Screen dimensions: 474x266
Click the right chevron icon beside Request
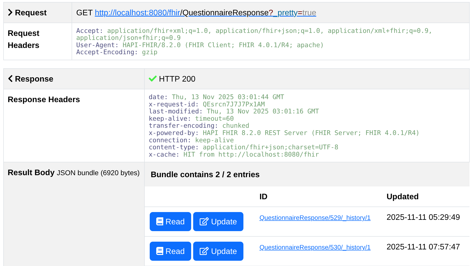tap(10, 13)
